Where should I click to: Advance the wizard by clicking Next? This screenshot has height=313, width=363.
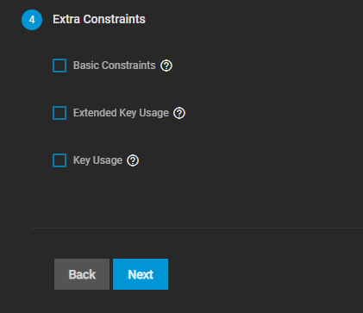[x=141, y=274]
